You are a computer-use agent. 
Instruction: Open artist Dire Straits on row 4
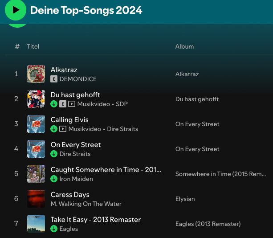75,154
